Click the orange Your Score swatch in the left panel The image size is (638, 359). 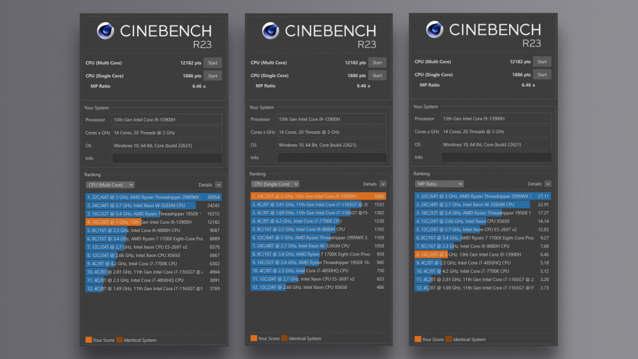(x=89, y=340)
